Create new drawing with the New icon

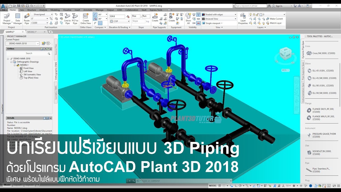pos(10,6)
